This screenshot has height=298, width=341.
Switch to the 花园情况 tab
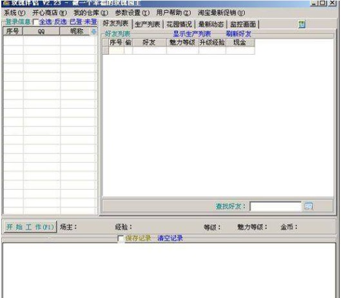(x=179, y=24)
